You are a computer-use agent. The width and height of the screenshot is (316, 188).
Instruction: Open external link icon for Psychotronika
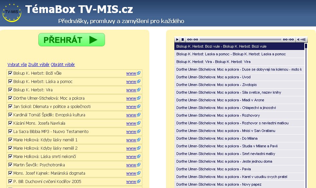click(x=139, y=165)
